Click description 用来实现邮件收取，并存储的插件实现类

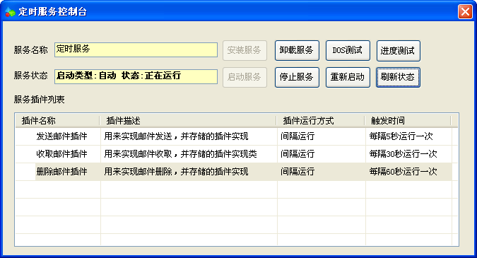(180, 154)
